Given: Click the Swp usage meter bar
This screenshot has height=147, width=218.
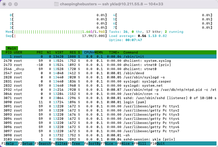Looking at the screenshot, I should (56, 36).
